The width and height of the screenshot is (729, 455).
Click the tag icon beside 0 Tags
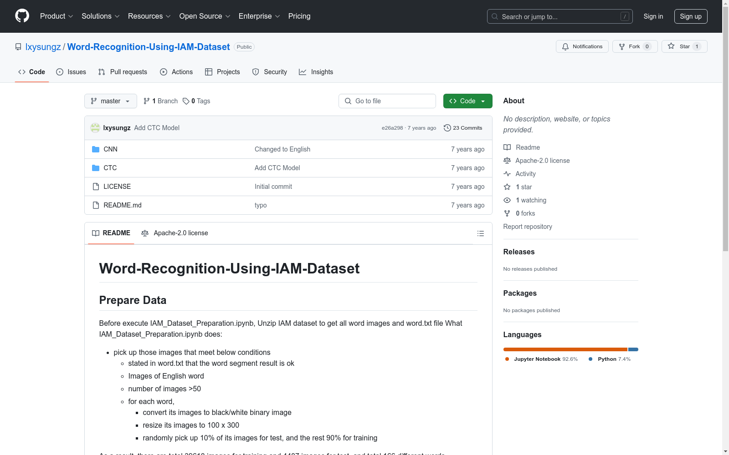click(186, 101)
